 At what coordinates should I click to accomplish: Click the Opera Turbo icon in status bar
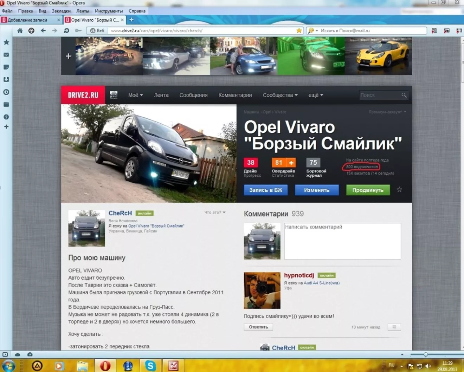pos(30,354)
